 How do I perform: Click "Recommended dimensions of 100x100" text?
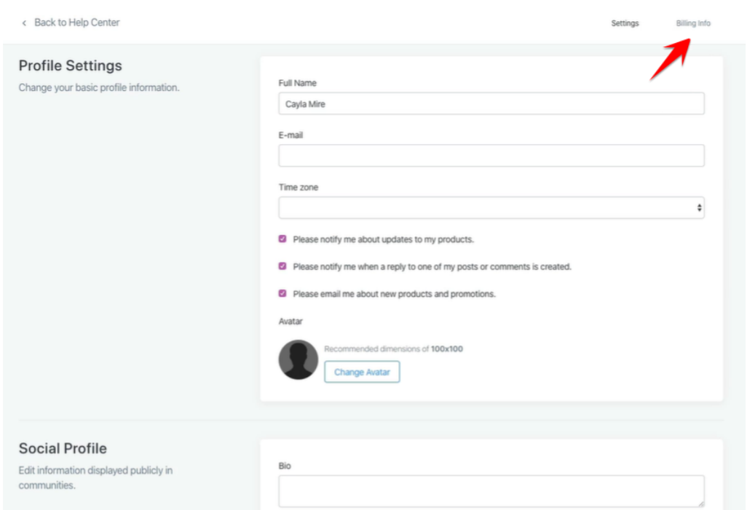click(393, 348)
